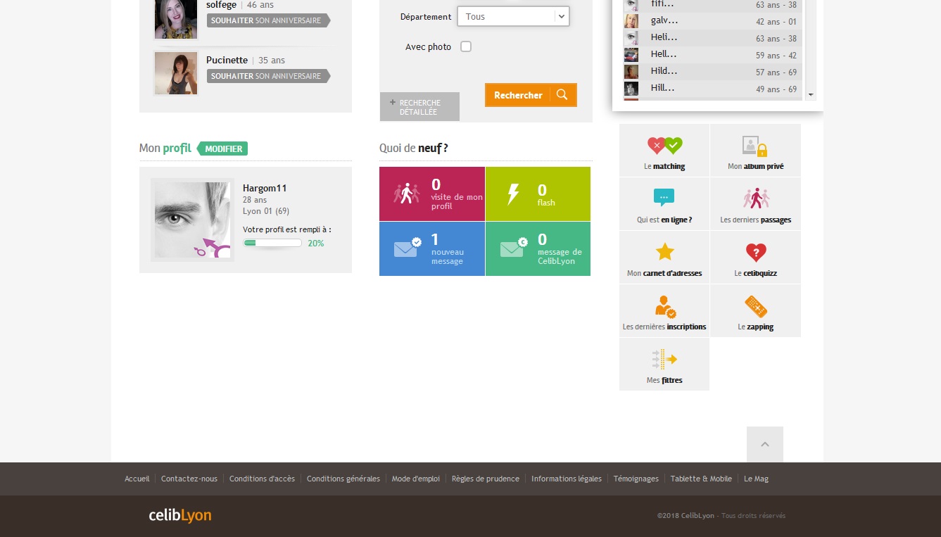
Task: Launch Le celibquizz heart icon
Action: (755, 252)
